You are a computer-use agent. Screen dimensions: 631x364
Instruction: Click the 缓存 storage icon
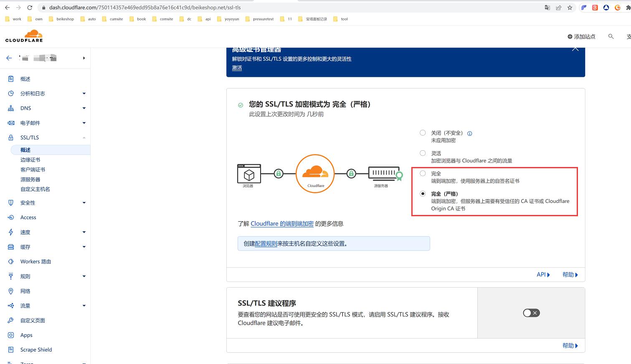pyautogui.click(x=11, y=247)
